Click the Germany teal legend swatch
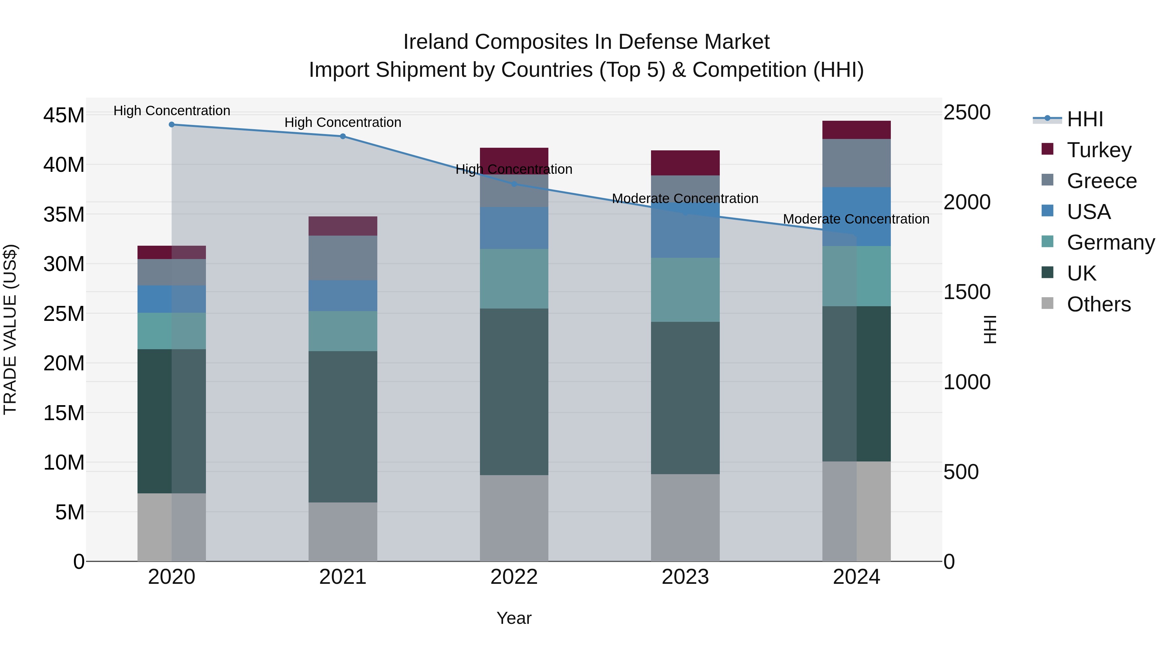The image size is (1173, 659). (1047, 241)
